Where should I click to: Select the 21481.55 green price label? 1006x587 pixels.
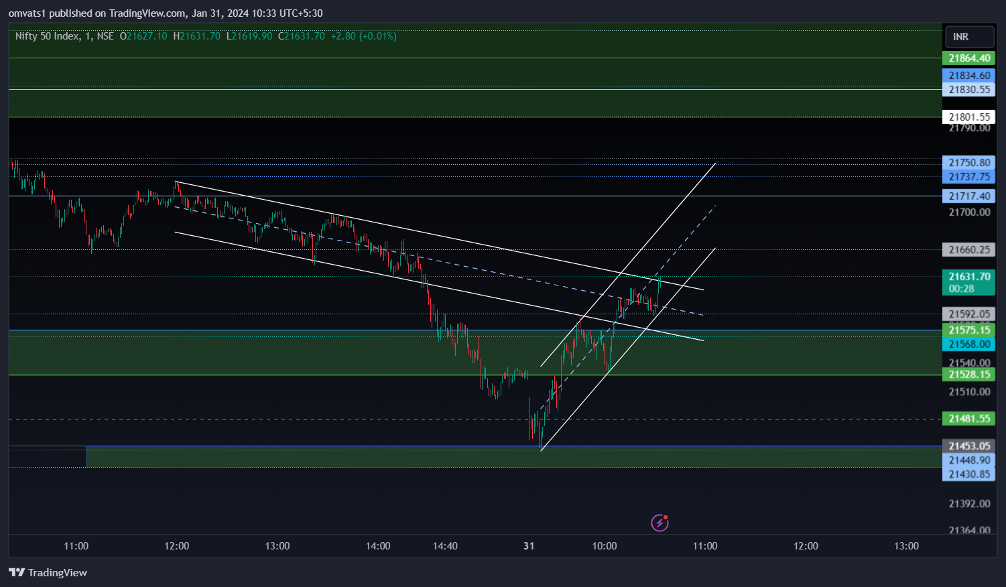968,419
